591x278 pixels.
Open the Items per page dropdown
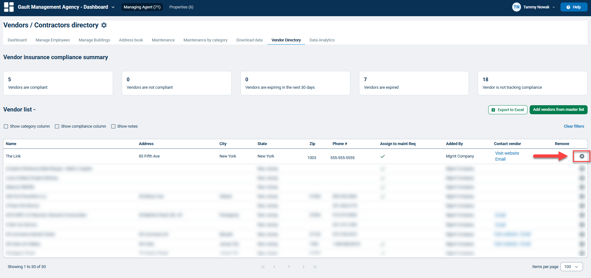(x=571, y=267)
